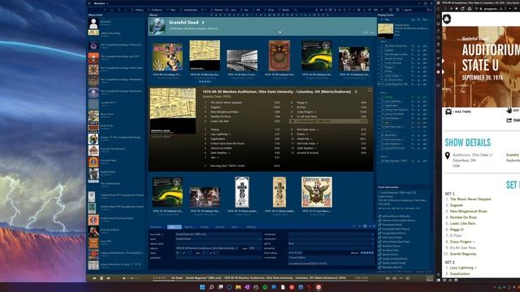Click the save icon in the tag editor header
The height and width of the screenshot is (292, 520).
tap(365, 226)
